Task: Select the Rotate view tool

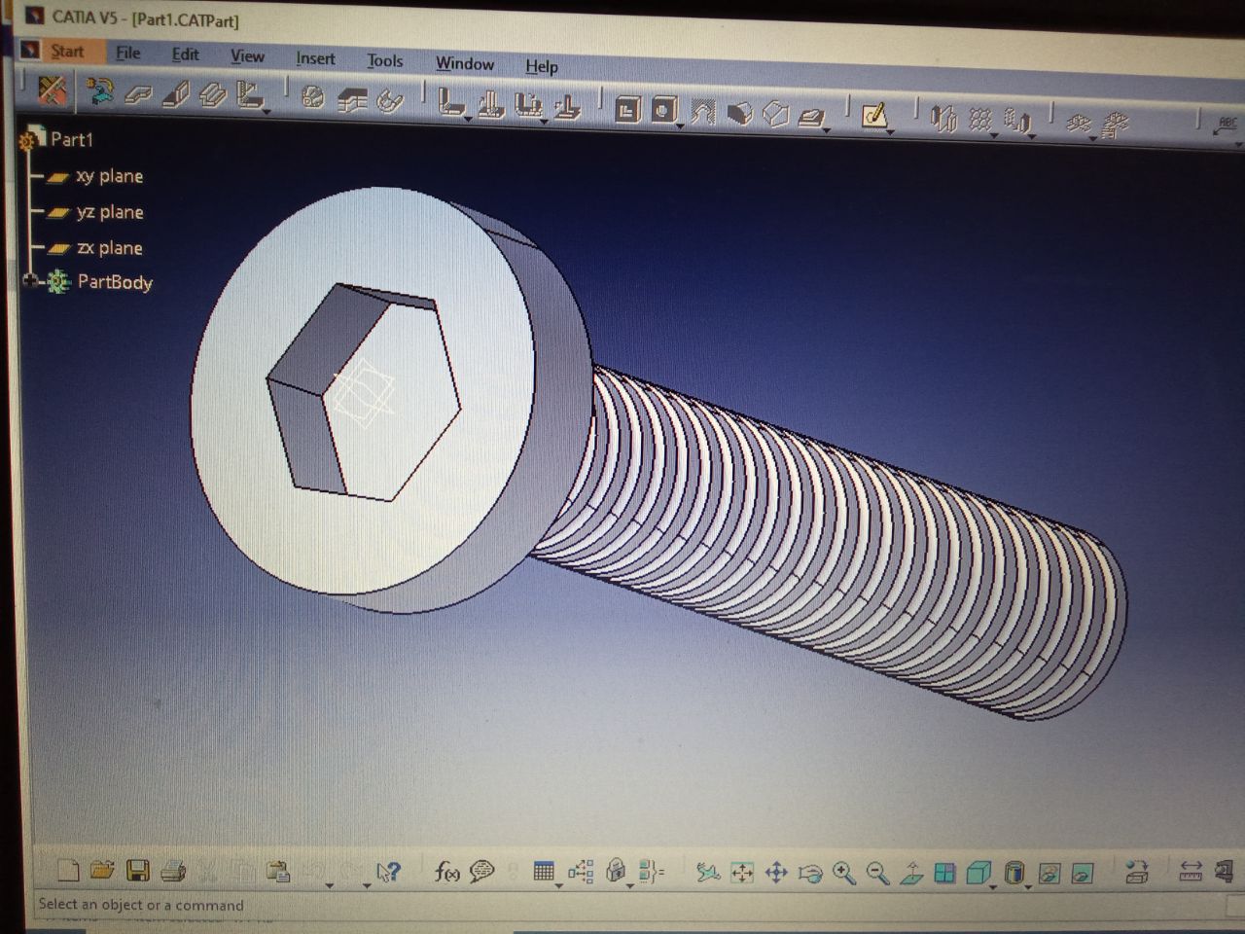Action: tap(810, 874)
